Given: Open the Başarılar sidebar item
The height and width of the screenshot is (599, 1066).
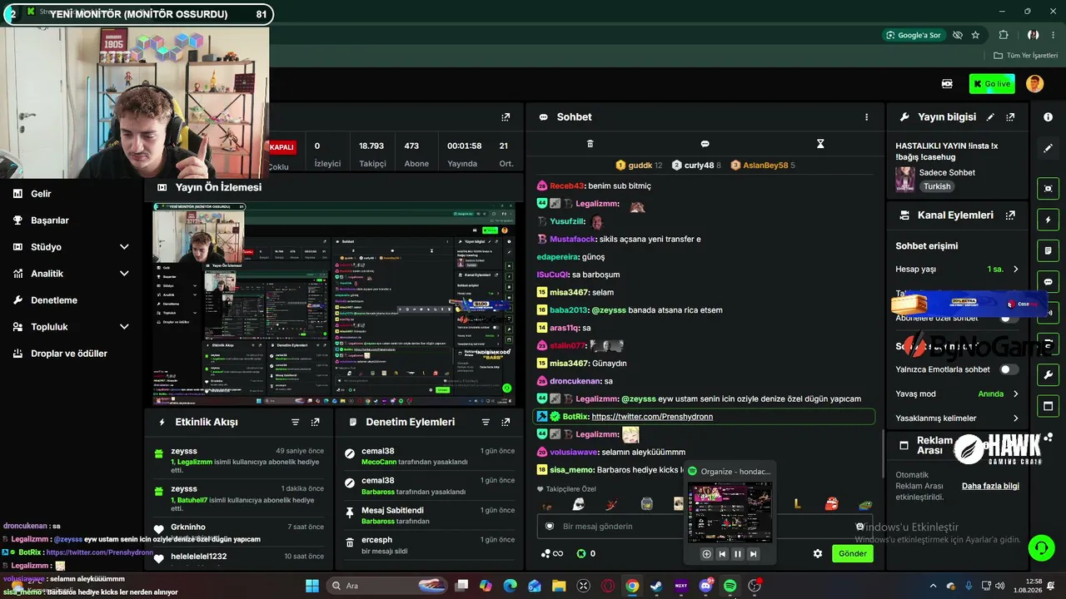Looking at the screenshot, I should 50,220.
